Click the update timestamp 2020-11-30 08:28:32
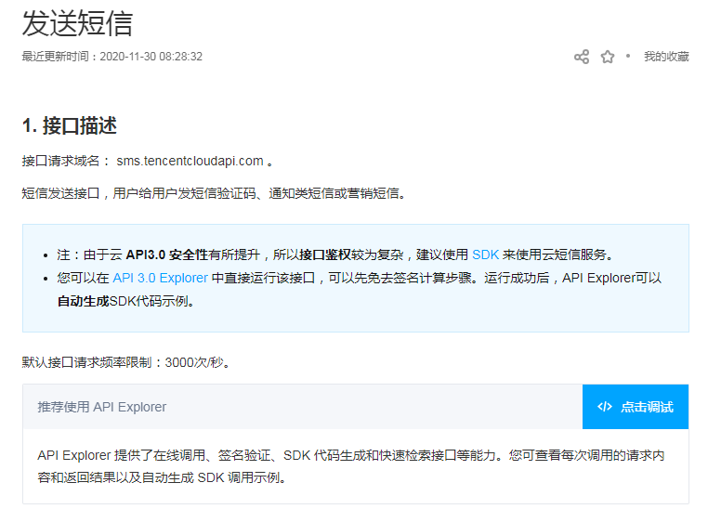708x509 pixels. [x=151, y=57]
